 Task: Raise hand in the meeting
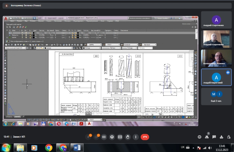[128, 137]
